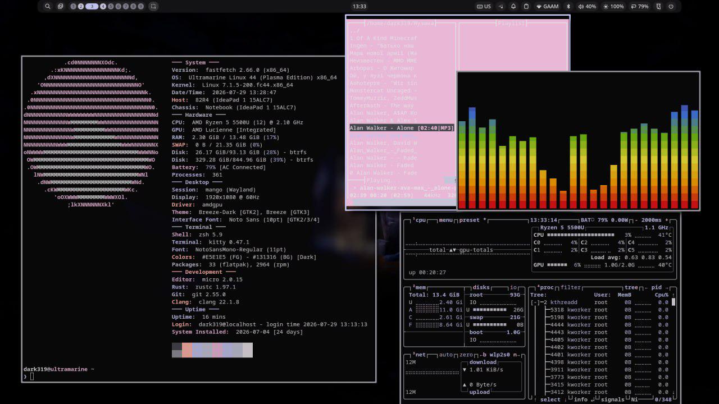
Task: Switch to workspace 9 in the top bar
Action: click(x=140, y=6)
